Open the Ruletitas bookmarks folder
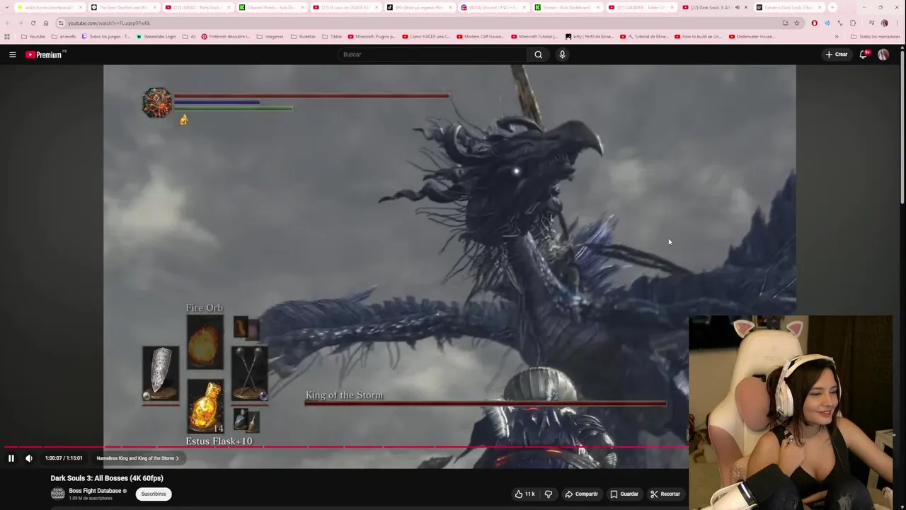 (x=303, y=36)
